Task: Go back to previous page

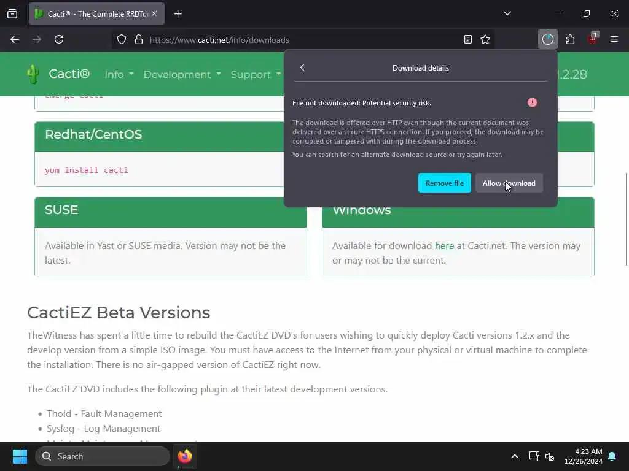Action: point(15,40)
